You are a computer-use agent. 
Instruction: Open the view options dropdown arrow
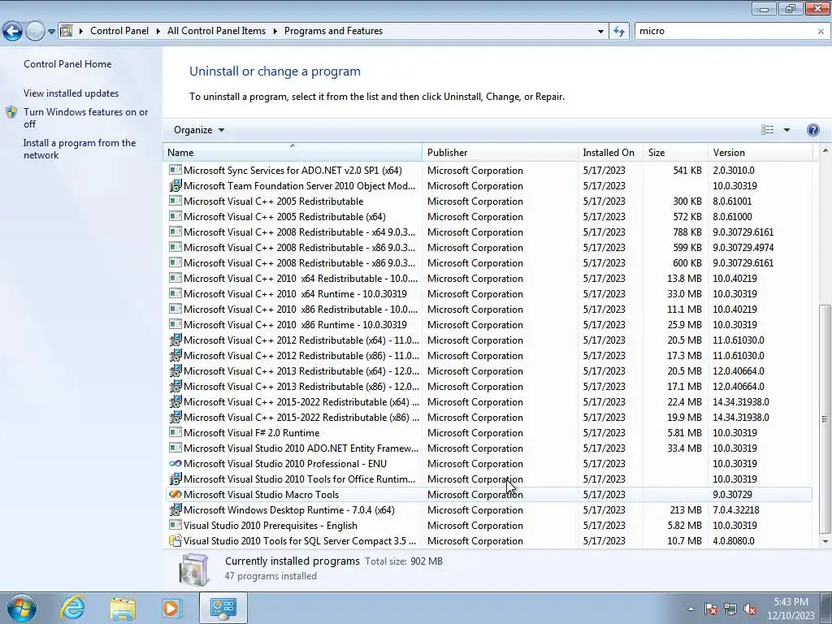click(786, 130)
